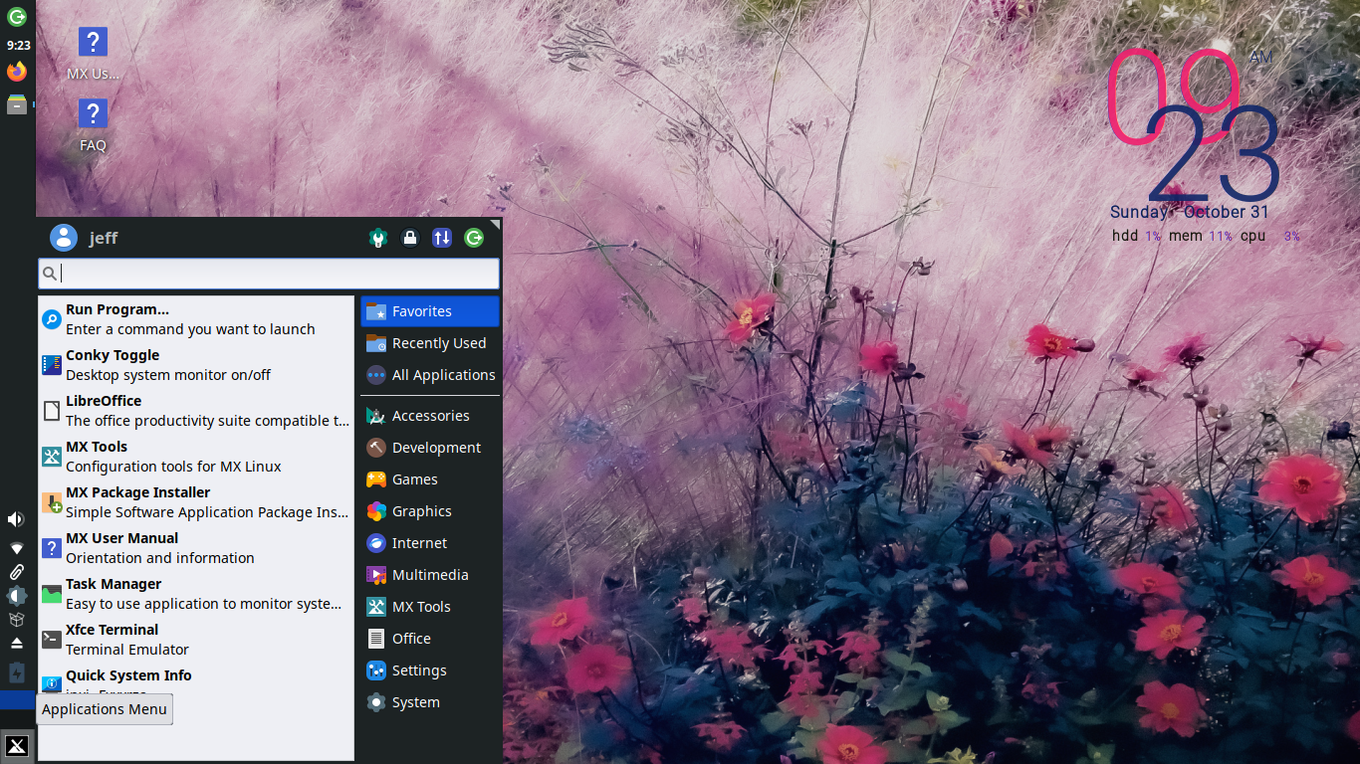
Task: Open the Office category
Action: pyautogui.click(x=430, y=639)
